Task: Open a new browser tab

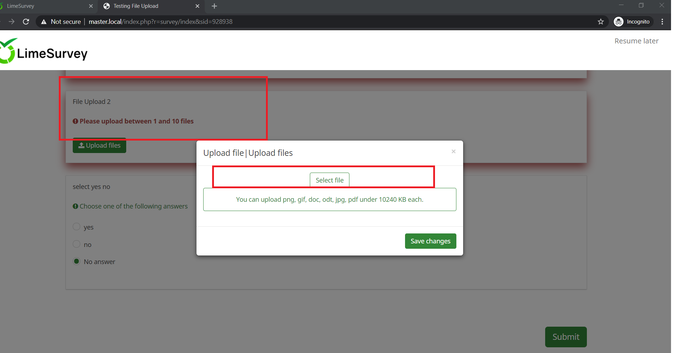Action: tap(214, 6)
